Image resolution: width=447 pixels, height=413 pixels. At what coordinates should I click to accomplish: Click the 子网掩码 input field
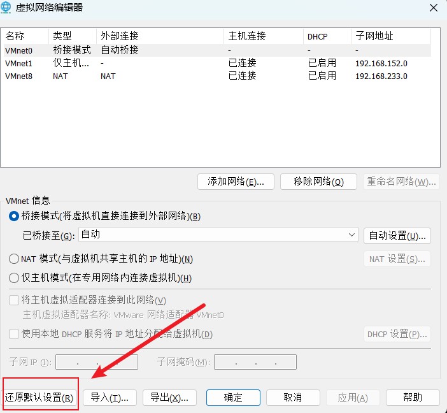pos(255,362)
